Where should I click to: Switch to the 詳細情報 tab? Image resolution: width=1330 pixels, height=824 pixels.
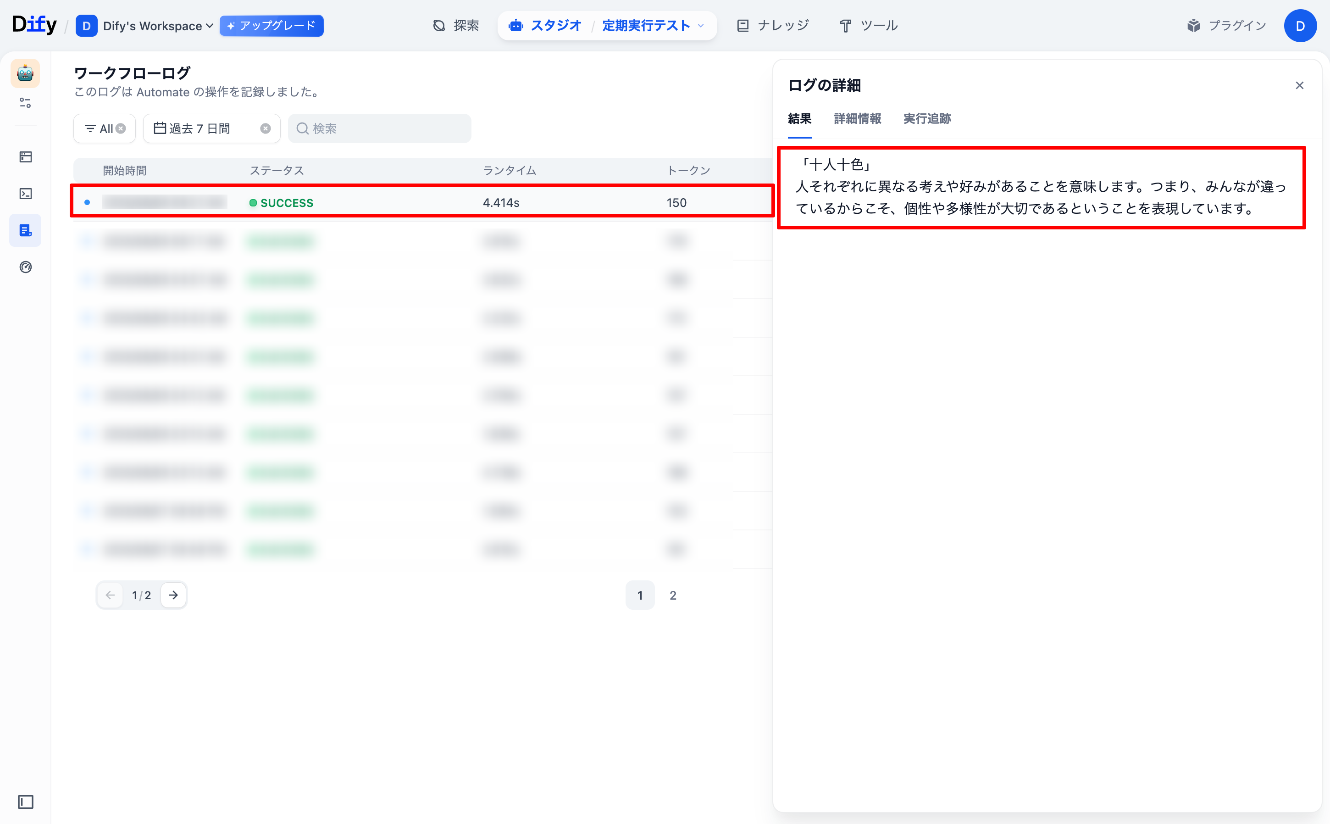857,118
